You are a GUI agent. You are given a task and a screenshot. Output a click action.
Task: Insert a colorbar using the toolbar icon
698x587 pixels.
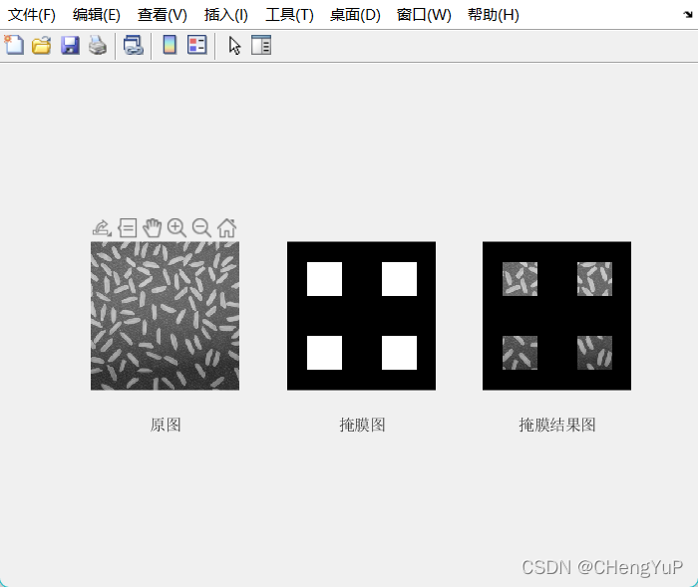click(170, 45)
